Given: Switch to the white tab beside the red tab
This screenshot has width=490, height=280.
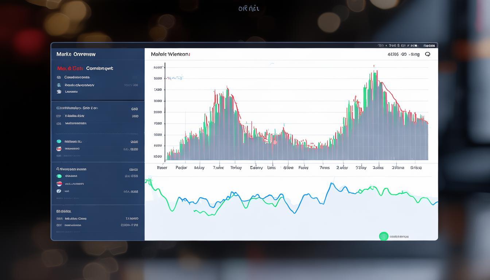Looking at the screenshot, I should click(100, 68).
